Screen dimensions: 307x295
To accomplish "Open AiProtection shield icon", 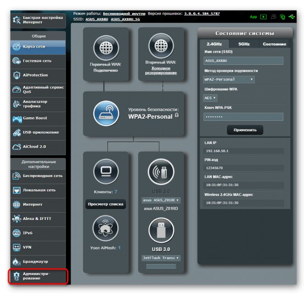I will pyautogui.click(x=16, y=75).
